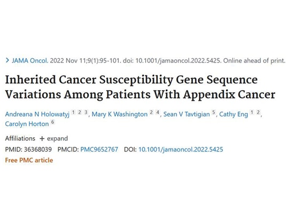Open author Sean V Tavtigian link

pos(187,114)
